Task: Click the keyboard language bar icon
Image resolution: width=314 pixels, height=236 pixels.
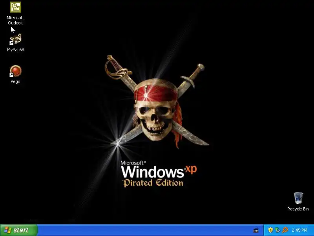Action: [256, 230]
